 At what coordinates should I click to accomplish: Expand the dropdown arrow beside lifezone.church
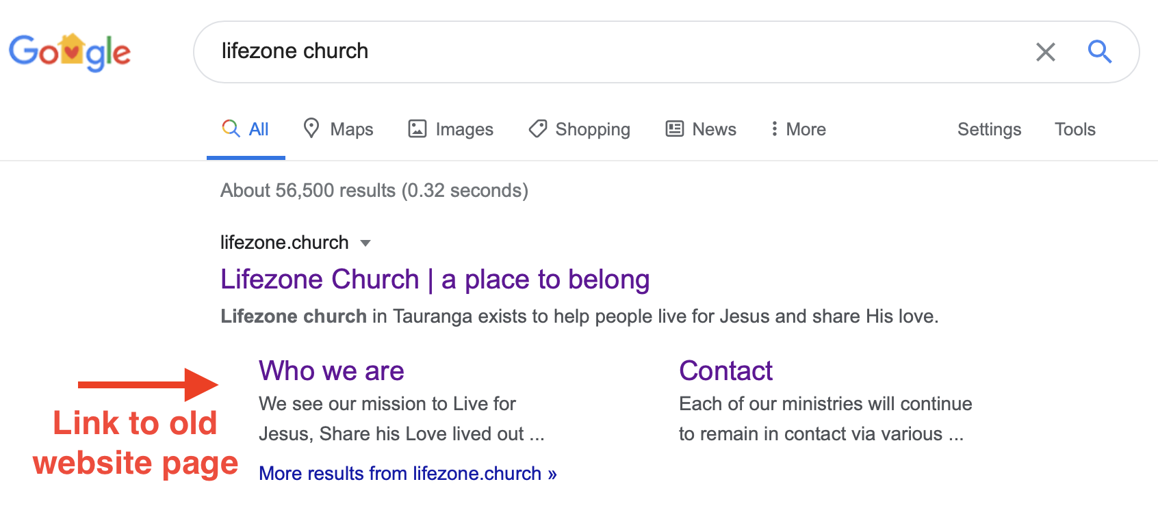point(365,243)
